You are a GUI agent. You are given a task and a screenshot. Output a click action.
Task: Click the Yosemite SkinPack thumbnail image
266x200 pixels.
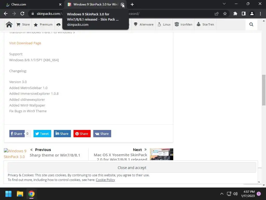[162, 154]
